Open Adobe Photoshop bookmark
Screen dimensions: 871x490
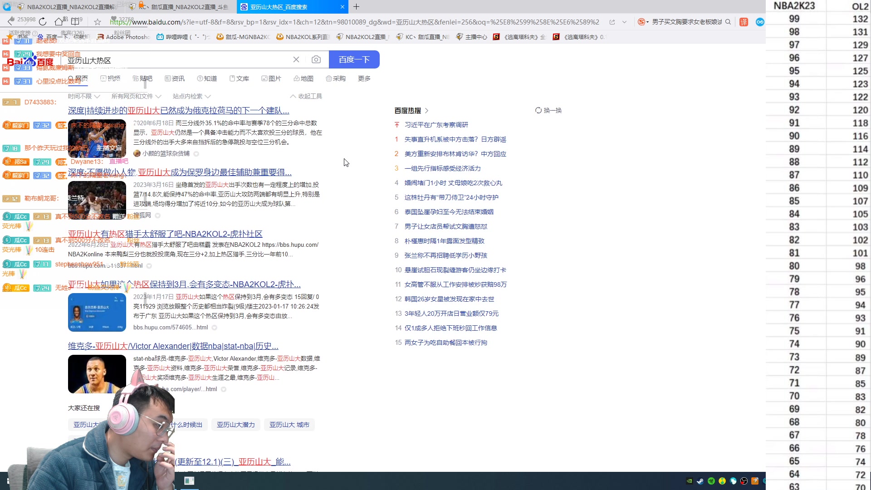coord(123,37)
